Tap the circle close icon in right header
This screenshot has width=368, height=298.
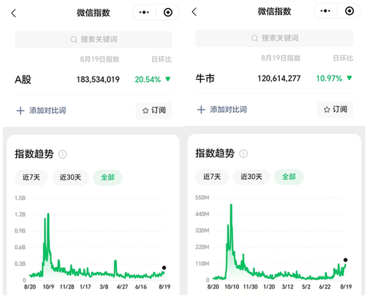pos(349,11)
